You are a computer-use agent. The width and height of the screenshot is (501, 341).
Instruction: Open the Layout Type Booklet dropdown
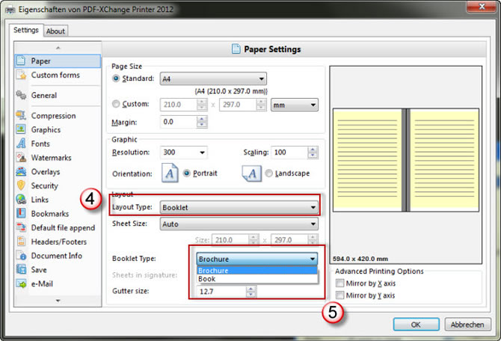tap(239, 207)
